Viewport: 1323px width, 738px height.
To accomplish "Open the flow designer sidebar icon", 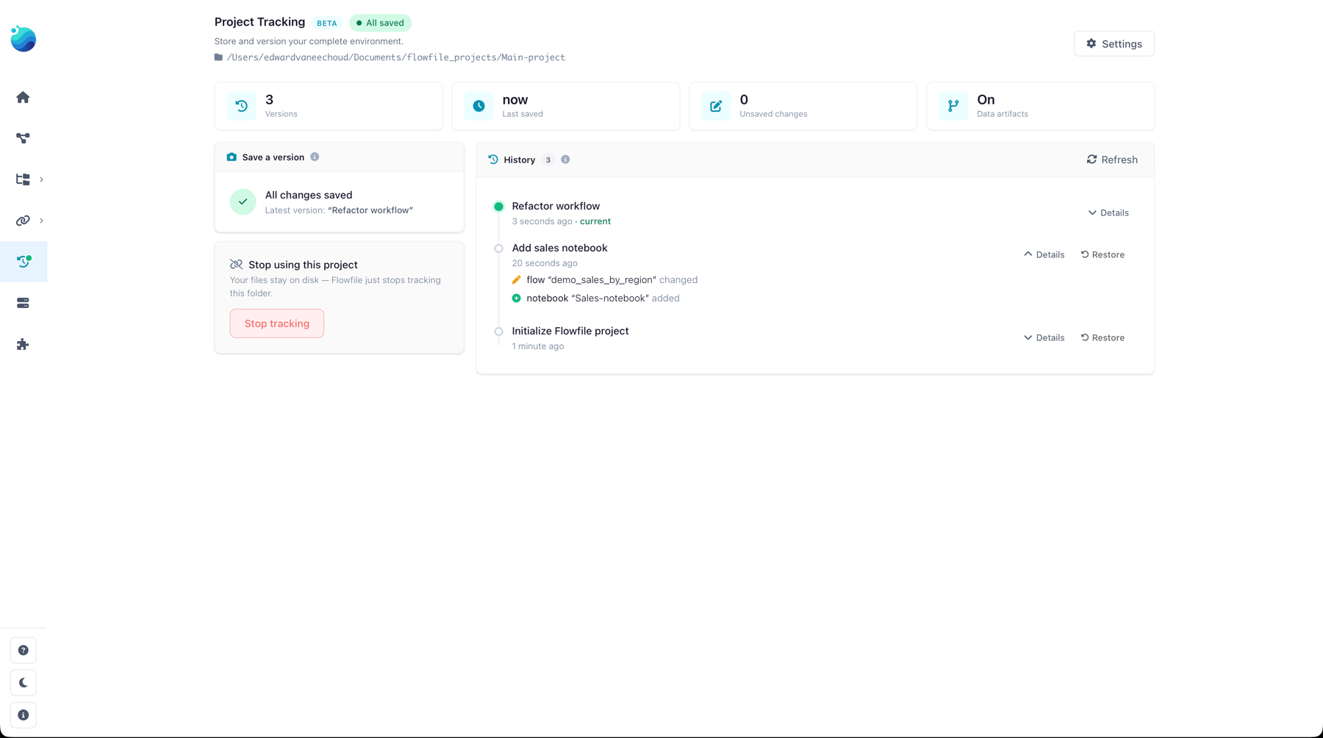I will point(23,138).
